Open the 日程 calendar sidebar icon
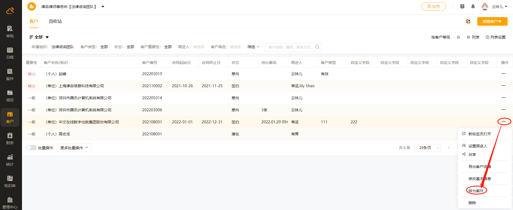This screenshot has height=210, width=513. 10,53
